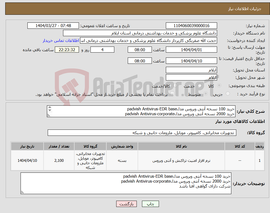The image size is (270, 213).
Task: Click the گروه کالا table column header
Action: point(90,146)
